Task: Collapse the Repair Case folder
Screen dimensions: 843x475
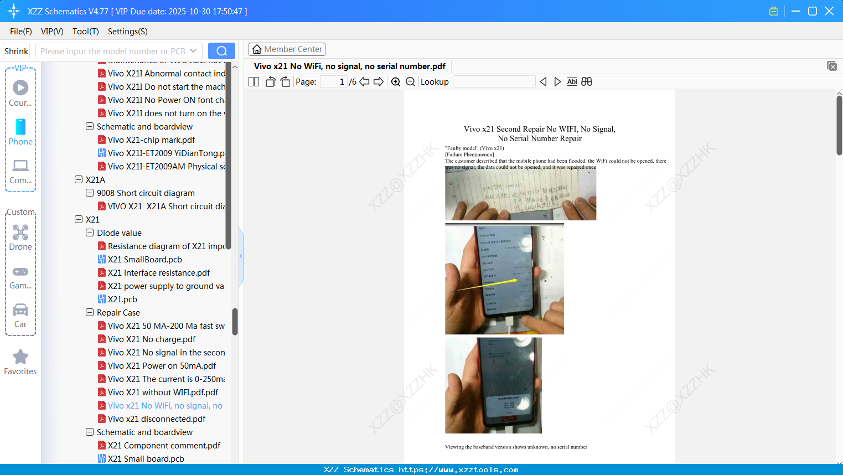Action: click(90, 312)
